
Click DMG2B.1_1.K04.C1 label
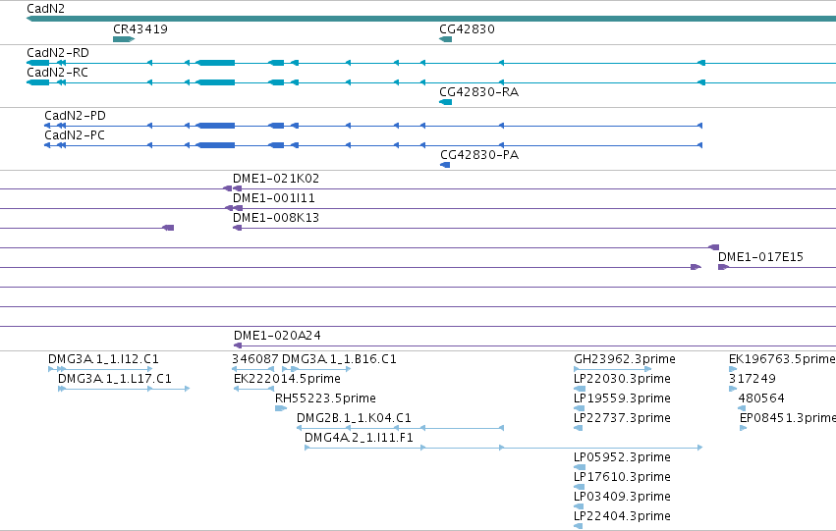[x=354, y=418]
